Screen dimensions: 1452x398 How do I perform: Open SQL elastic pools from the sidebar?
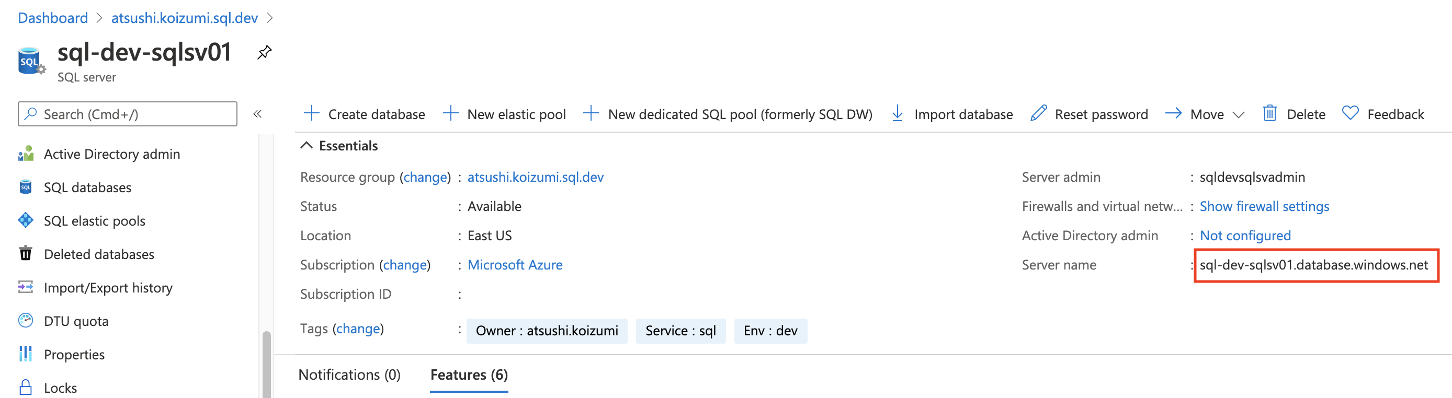coord(94,220)
